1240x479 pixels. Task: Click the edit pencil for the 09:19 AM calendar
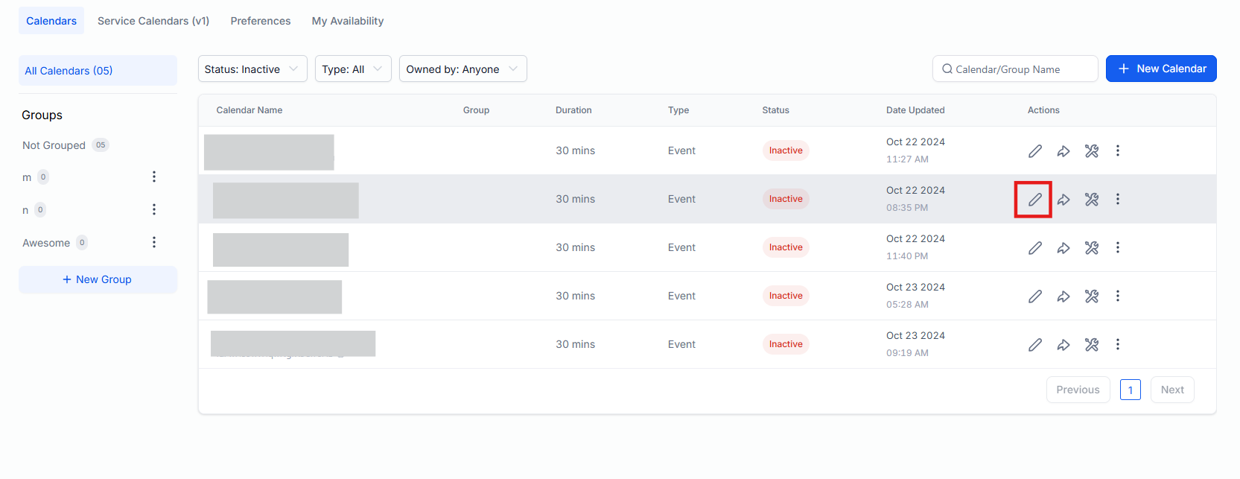click(x=1034, y=345)
